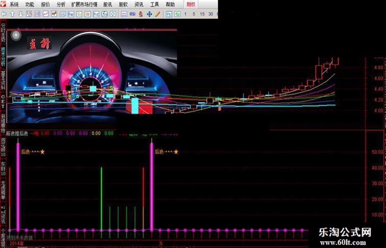Open the 系统 menu
Viewport: 386px width, 248px height.
[14, 4]
